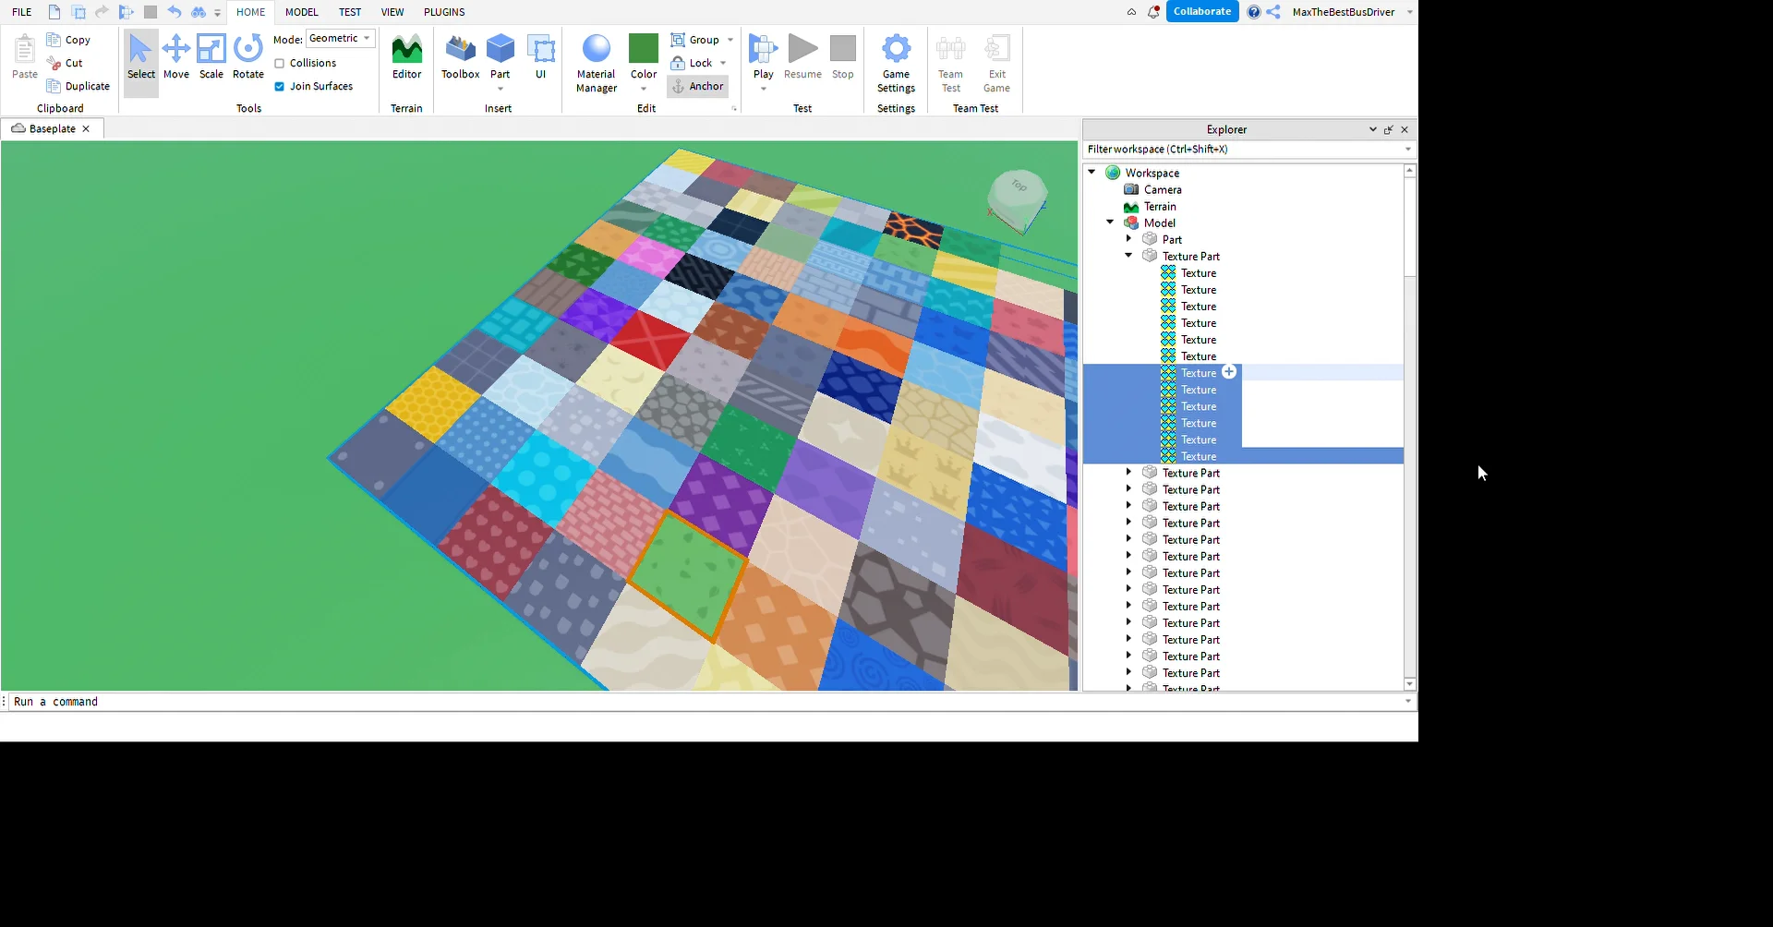This screenshot has height=927, width=1773.
Task: Expand the Part item under Model
Action: (1129, 238)
